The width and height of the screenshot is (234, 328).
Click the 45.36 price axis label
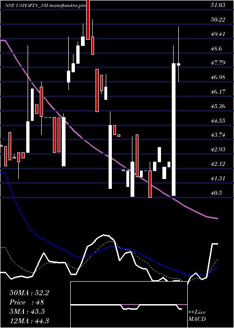point(218,106)
